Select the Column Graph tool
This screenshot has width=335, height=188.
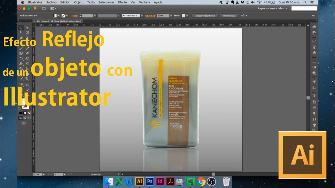[27, 84]
